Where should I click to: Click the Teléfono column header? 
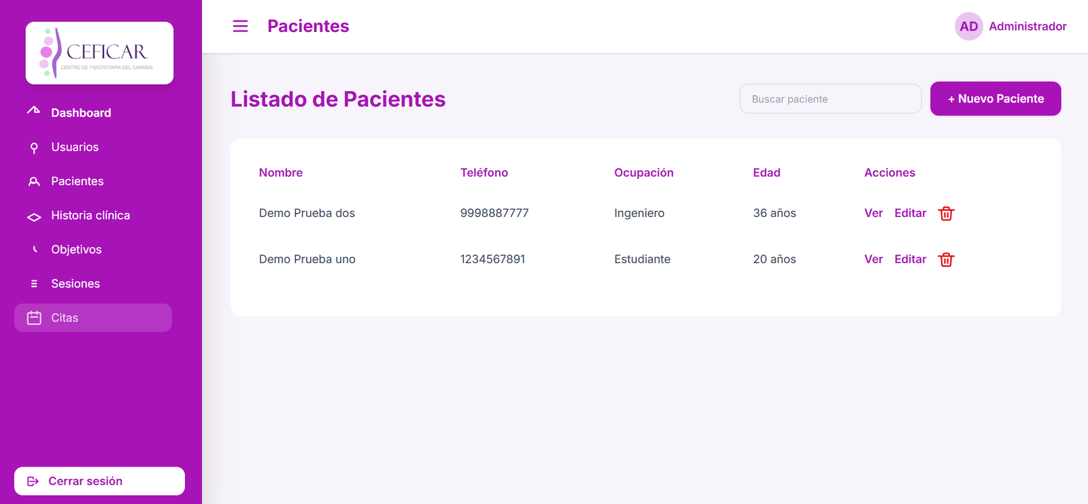click(484, 173)
